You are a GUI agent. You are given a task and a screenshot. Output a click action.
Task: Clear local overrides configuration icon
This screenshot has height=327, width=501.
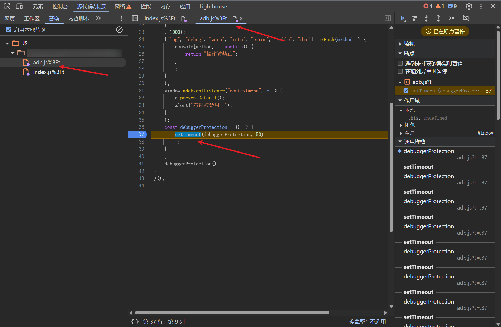click(119, 30)
